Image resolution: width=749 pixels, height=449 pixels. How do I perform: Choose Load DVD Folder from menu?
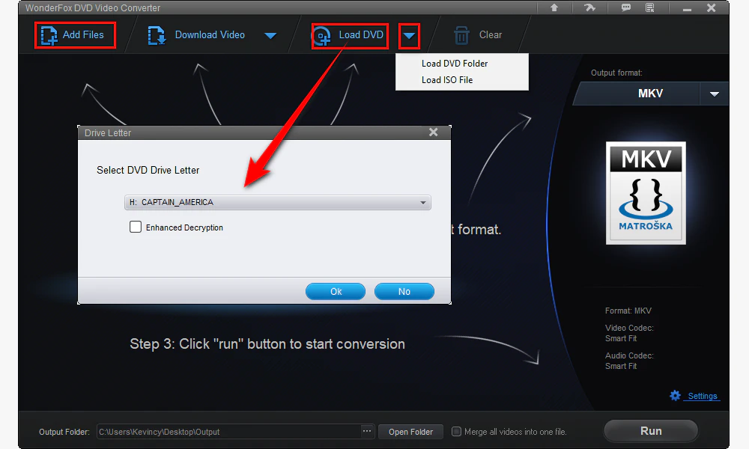coord(455,64)
